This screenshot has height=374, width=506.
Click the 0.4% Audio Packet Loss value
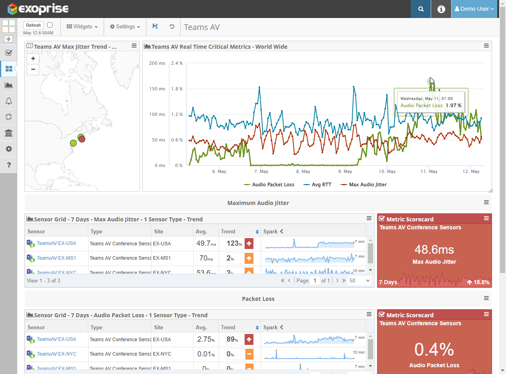(434, 350)
